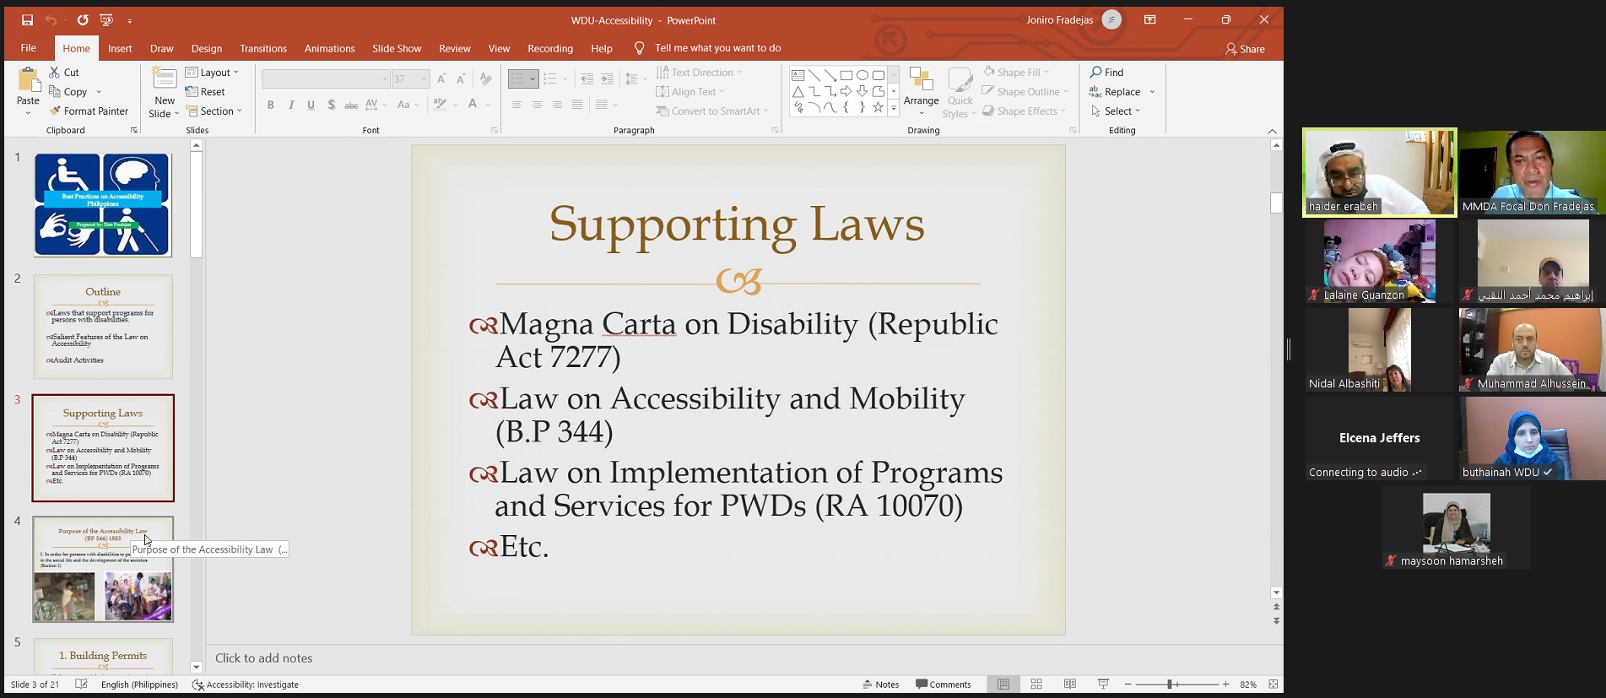This screenshot has height=698, width=1606.
Task: Open the Layout dropdown
Action: click(212, 73)
